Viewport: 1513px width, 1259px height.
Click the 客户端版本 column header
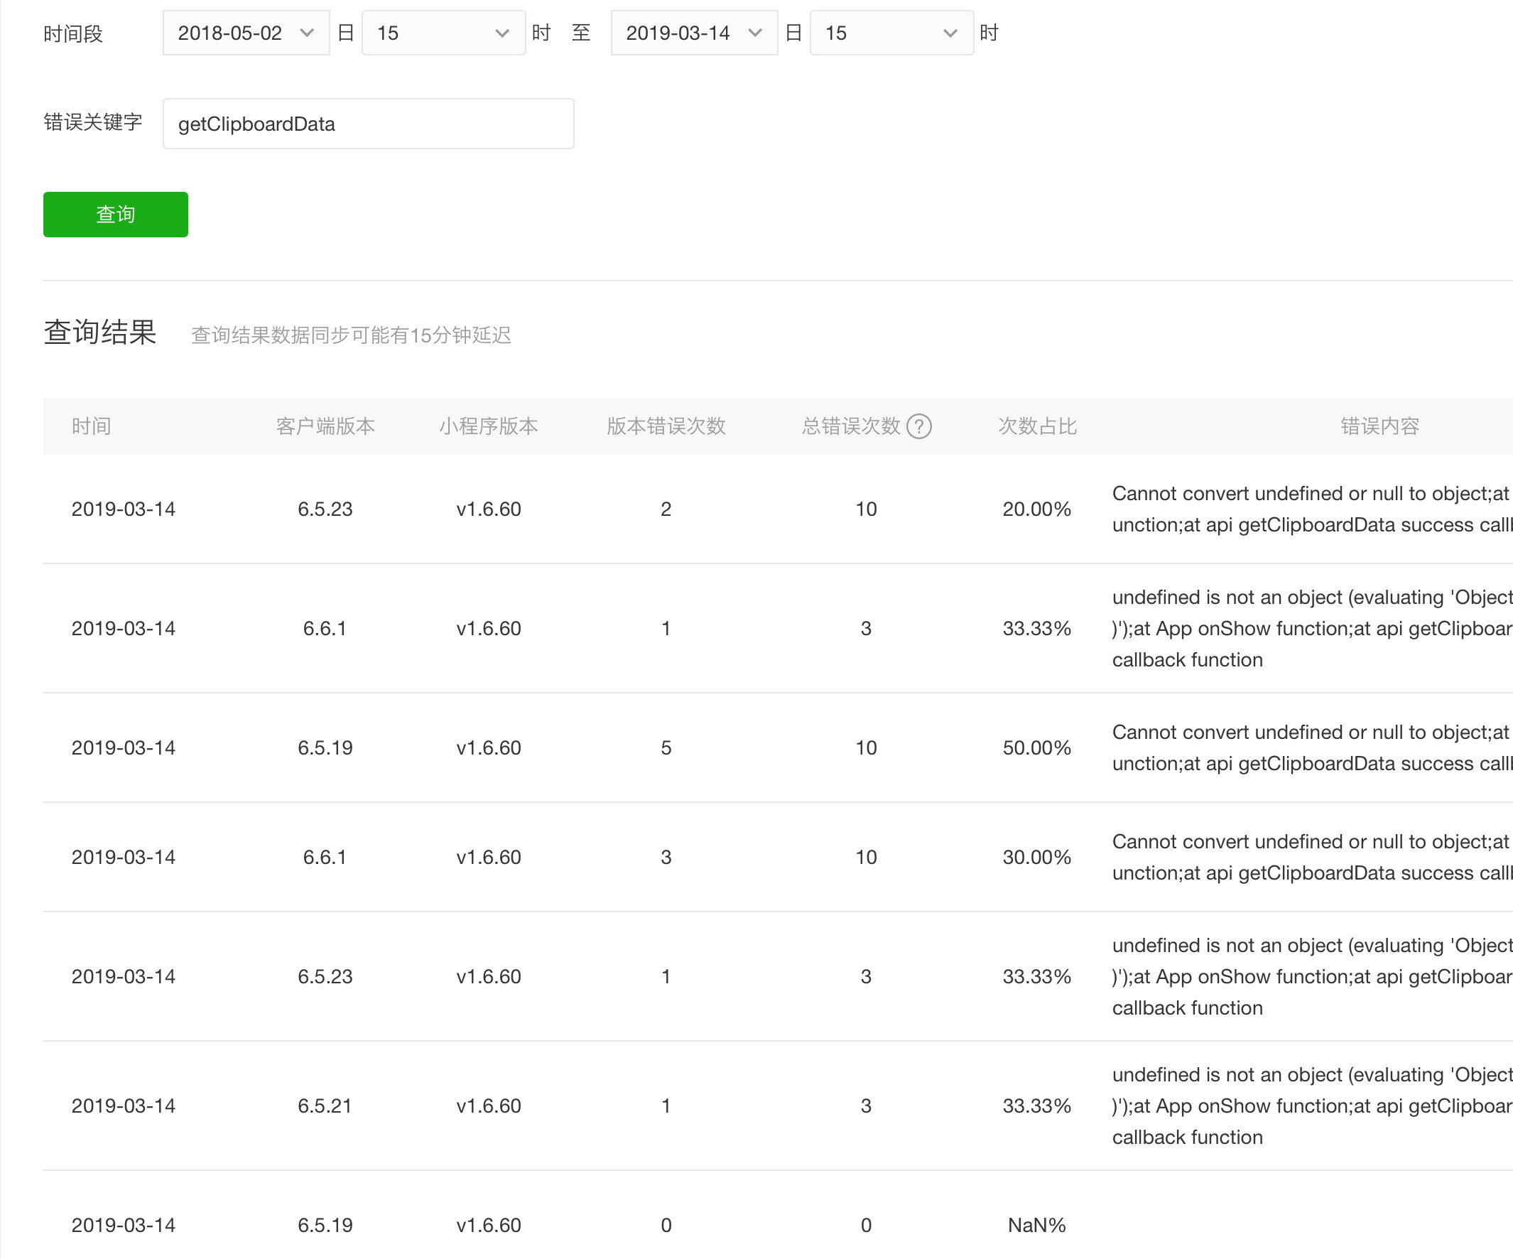[x=325, y=426]
